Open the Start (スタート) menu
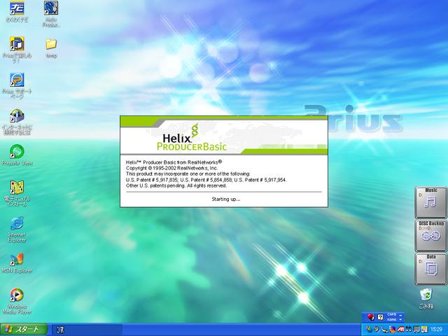The height and width of the screenshot is (336, 448). [24, 329]
